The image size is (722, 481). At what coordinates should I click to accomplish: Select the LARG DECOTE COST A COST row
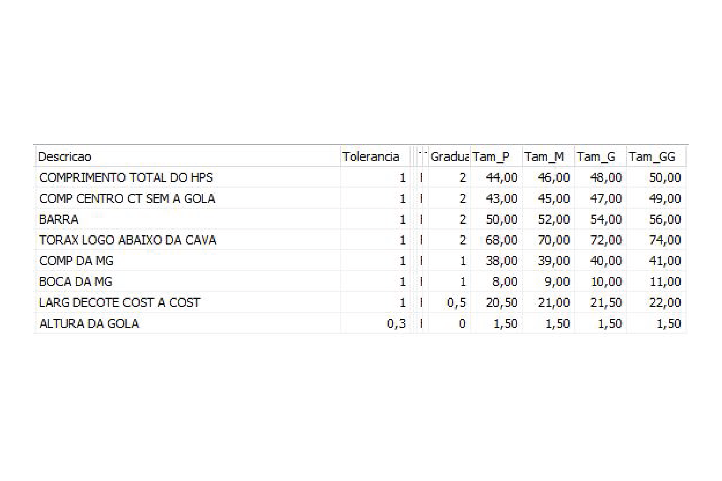click(x=361, y=303)
